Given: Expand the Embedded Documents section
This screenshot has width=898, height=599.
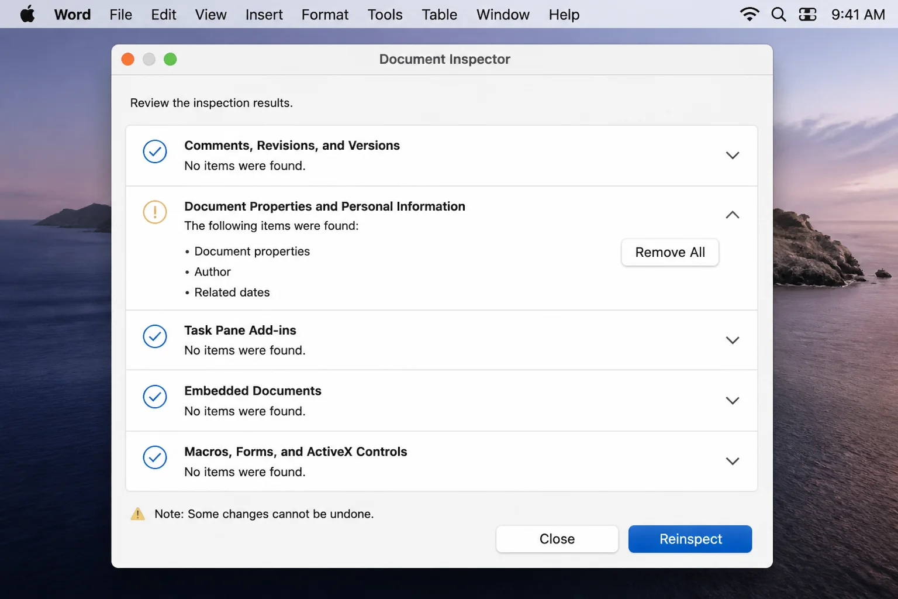Looking at the screenshot, I should tap(733, 401).
